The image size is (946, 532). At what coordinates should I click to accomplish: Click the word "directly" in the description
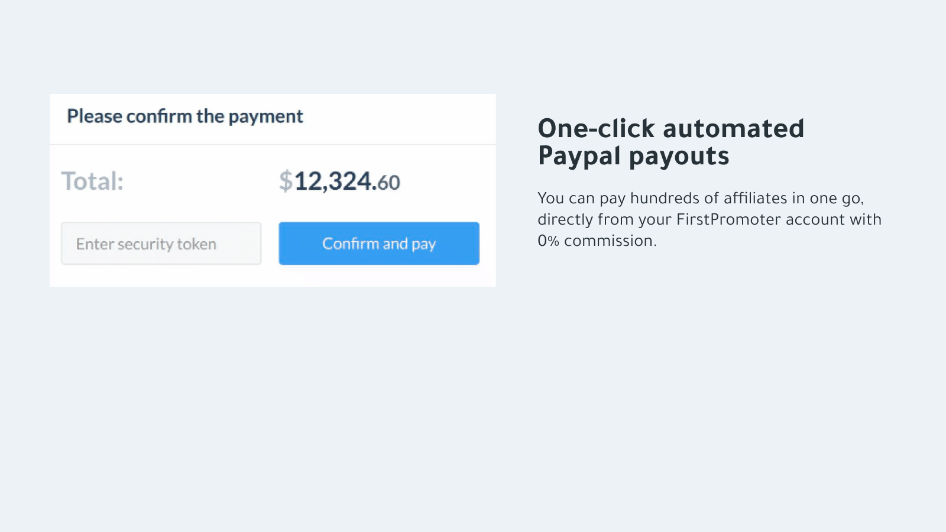(565, 219)
